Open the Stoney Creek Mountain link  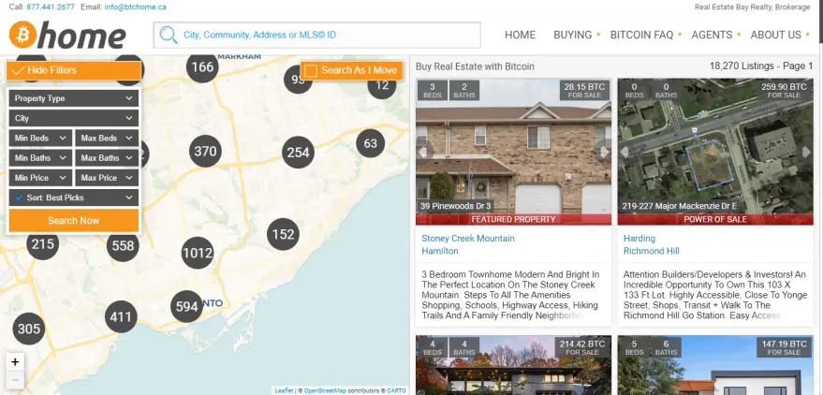click(x=468, y=238)
